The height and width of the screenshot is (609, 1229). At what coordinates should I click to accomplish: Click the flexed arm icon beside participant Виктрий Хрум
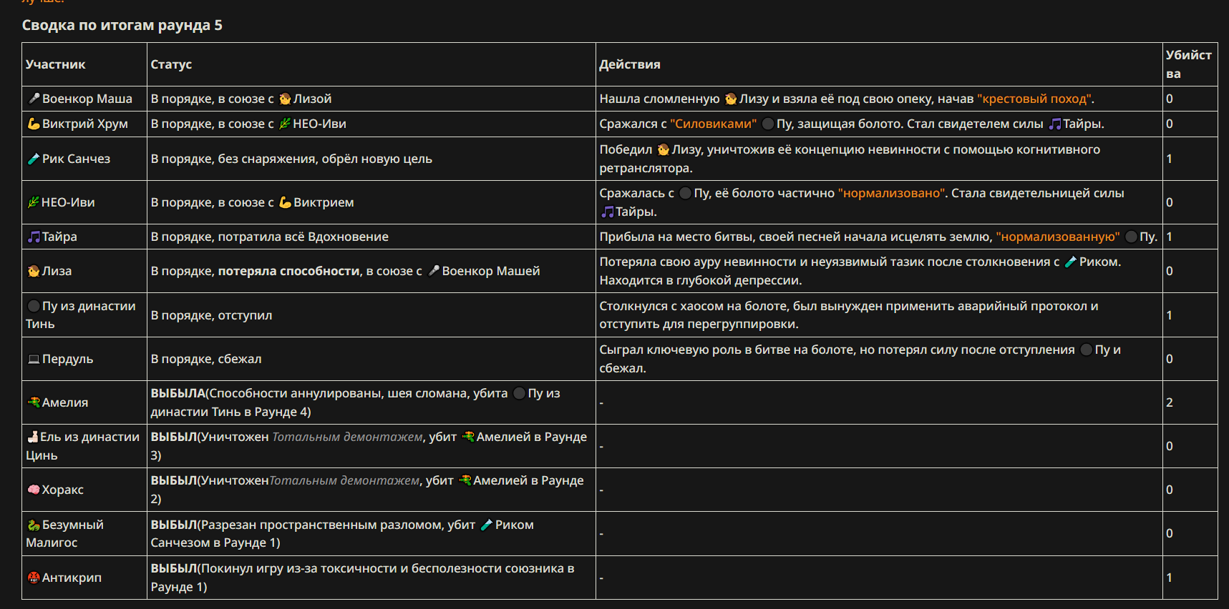(34, 124)
